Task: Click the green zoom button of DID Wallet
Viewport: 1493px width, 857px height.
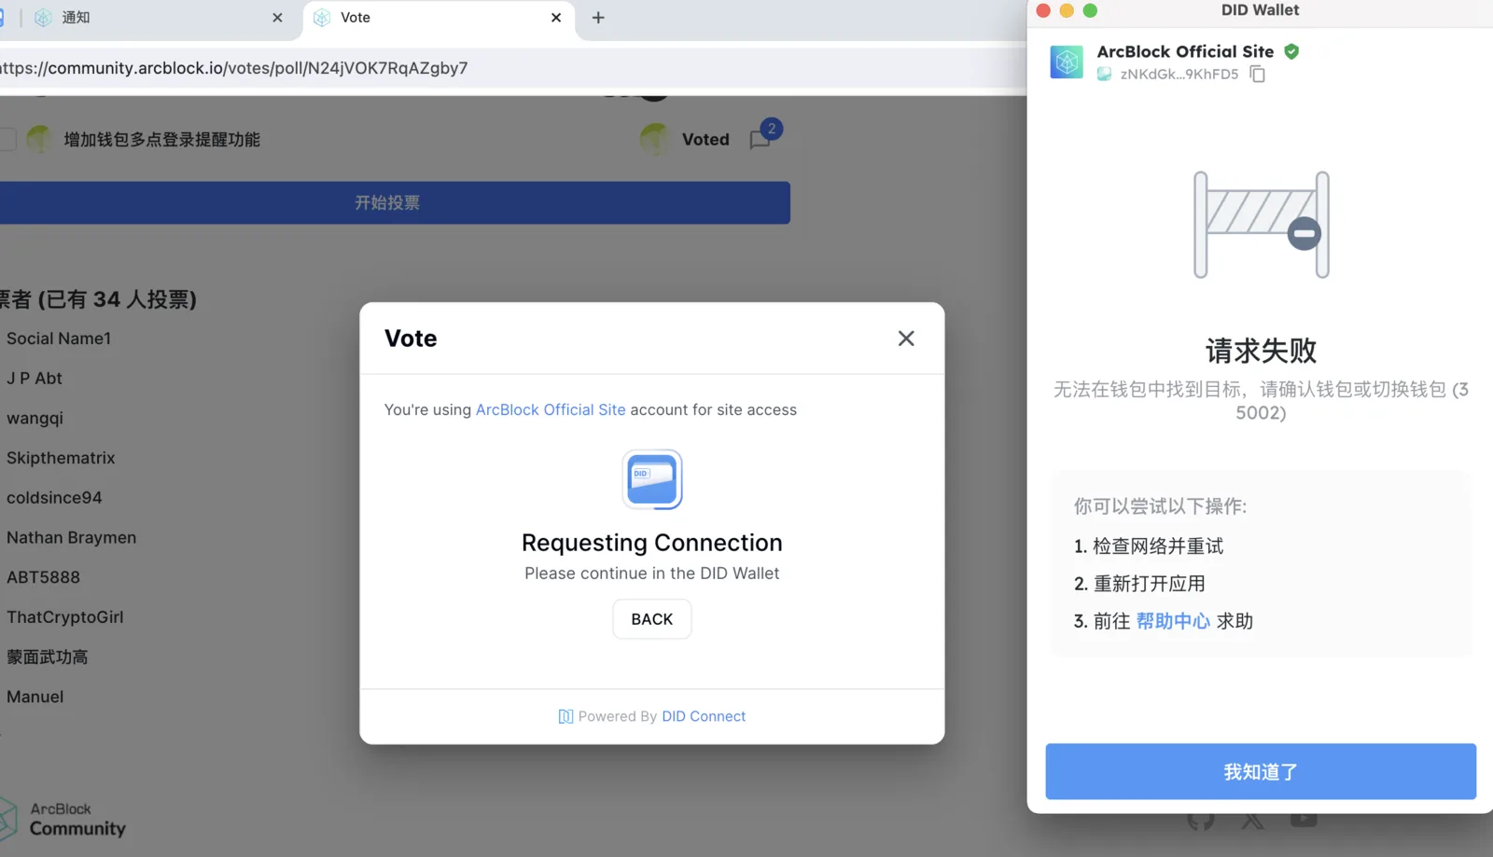Action: pyautogui.click(x=1090, y=10)
